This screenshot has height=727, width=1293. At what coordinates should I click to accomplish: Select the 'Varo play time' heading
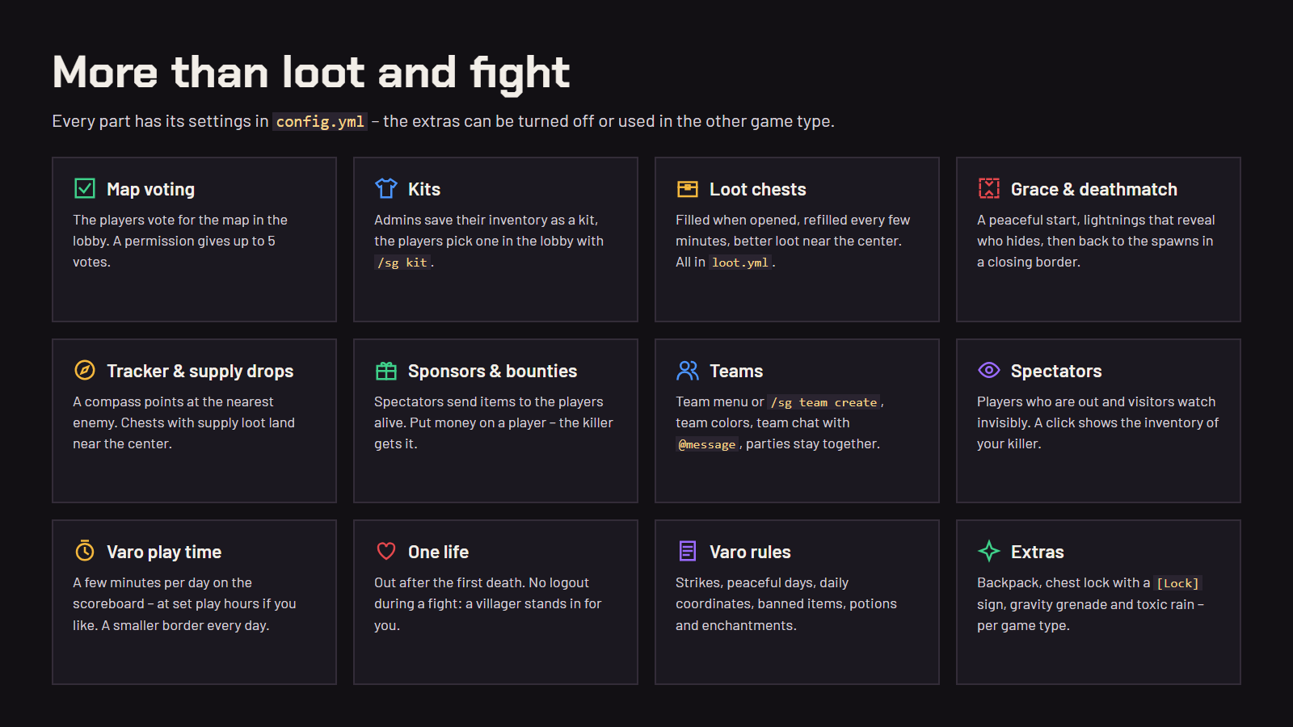pyautogui.click(x=164, y=552)
